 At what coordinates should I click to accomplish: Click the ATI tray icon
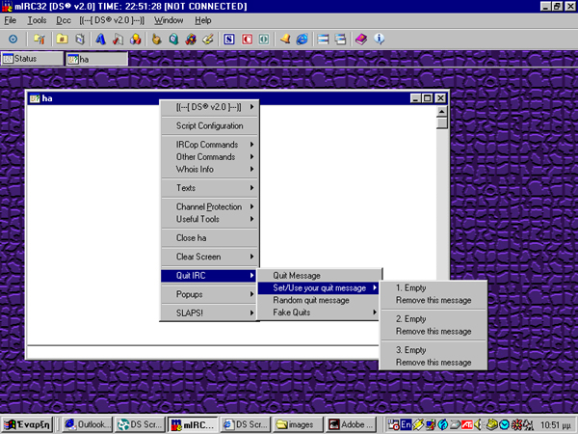(x=467, y=424)
